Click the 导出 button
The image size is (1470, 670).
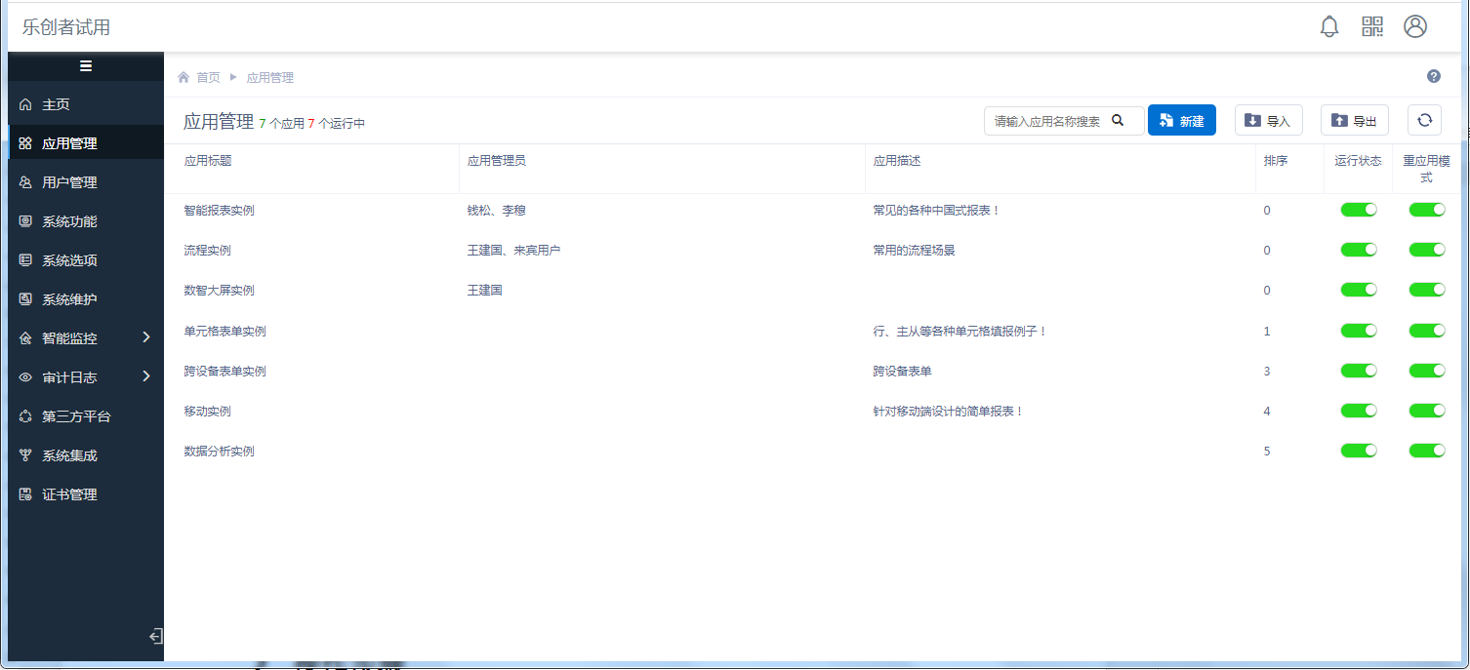1354,120
